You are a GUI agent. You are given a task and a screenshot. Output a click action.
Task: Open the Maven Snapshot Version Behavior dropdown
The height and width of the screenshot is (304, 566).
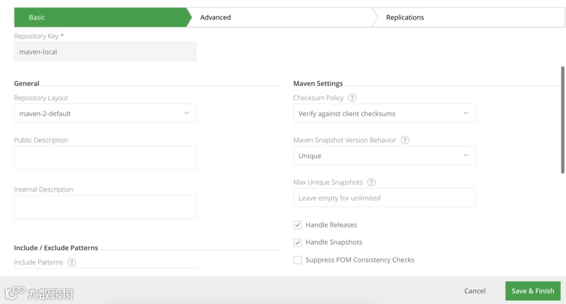click(384, 156)
